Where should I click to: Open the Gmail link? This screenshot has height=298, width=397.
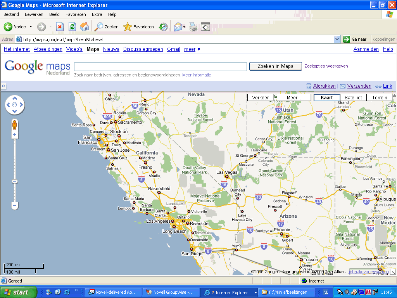174,49
